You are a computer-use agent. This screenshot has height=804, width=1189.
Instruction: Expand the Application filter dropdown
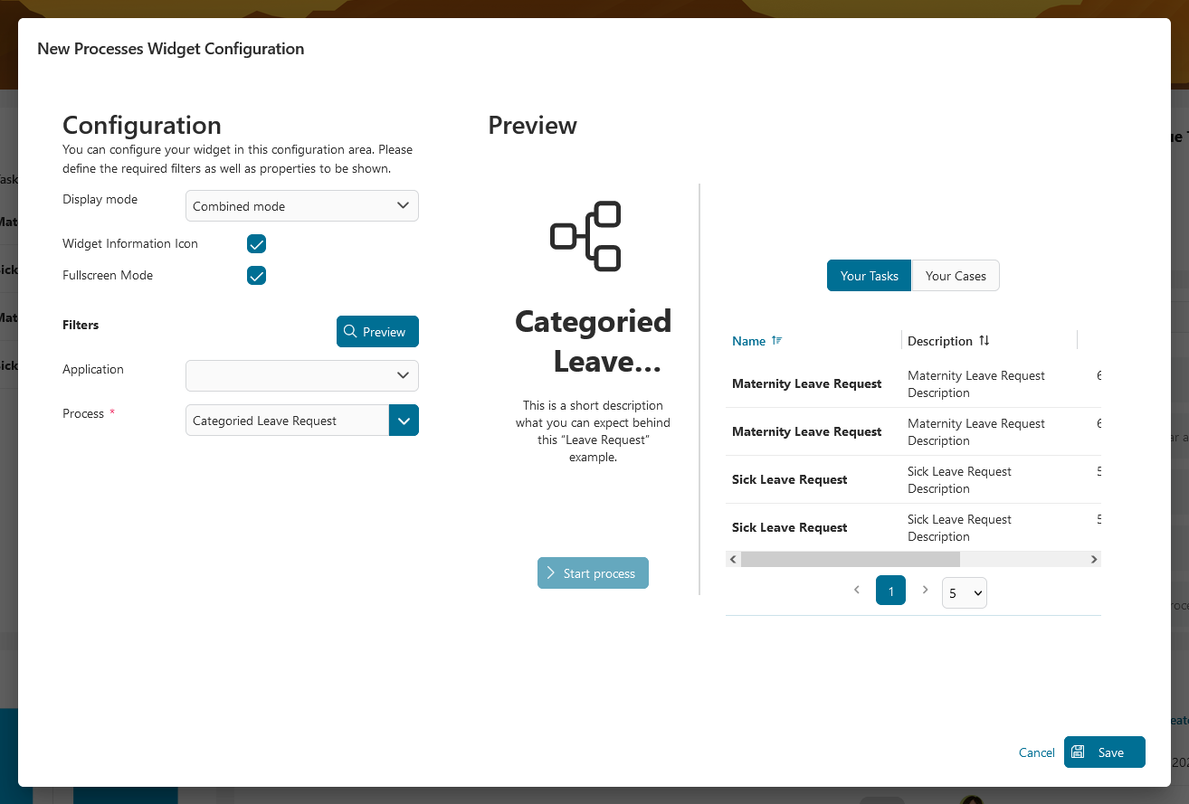302,375
